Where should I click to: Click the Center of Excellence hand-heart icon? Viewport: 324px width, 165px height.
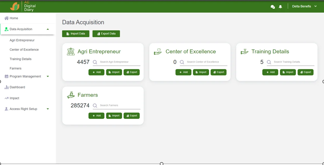pyautogui.click(x=158, y=52)
